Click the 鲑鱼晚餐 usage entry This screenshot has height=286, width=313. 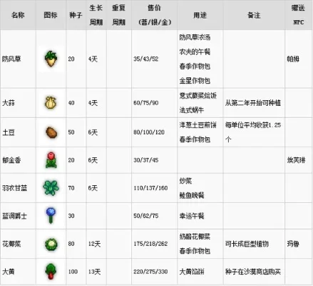pos(192,195)
